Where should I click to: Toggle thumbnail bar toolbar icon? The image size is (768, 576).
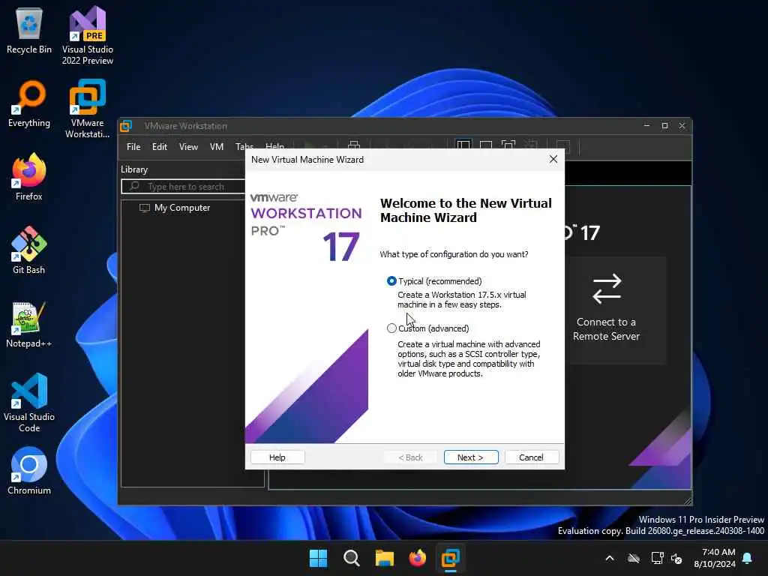coord(486,146)
